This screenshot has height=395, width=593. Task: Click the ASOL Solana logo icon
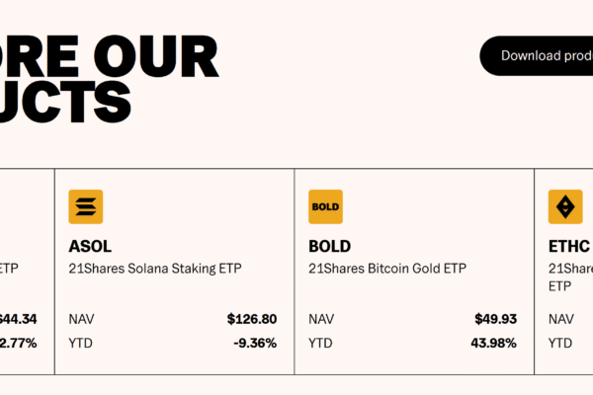(x=86, y=206)
